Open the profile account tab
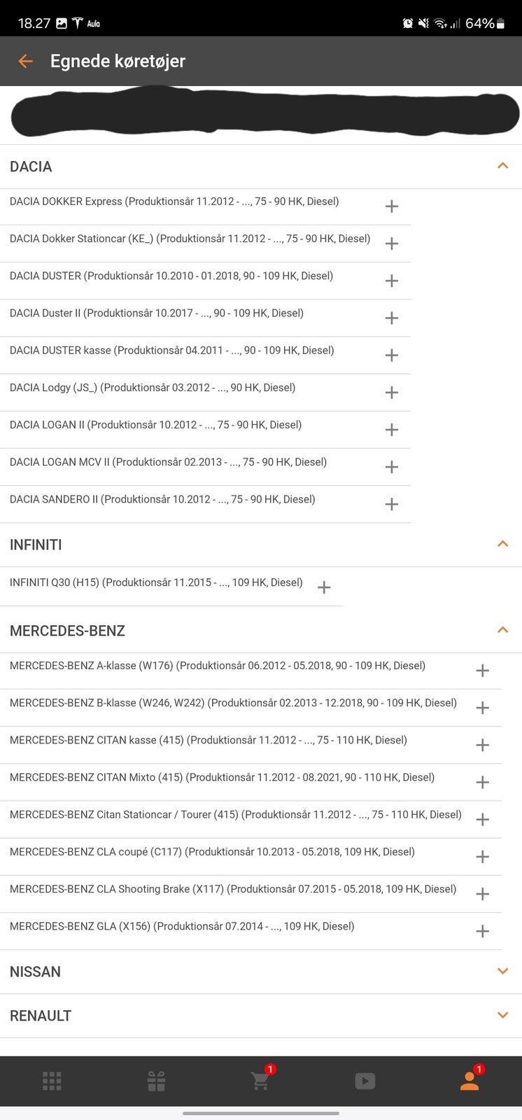This screenshot has width=522, height=1120. 469,1081
